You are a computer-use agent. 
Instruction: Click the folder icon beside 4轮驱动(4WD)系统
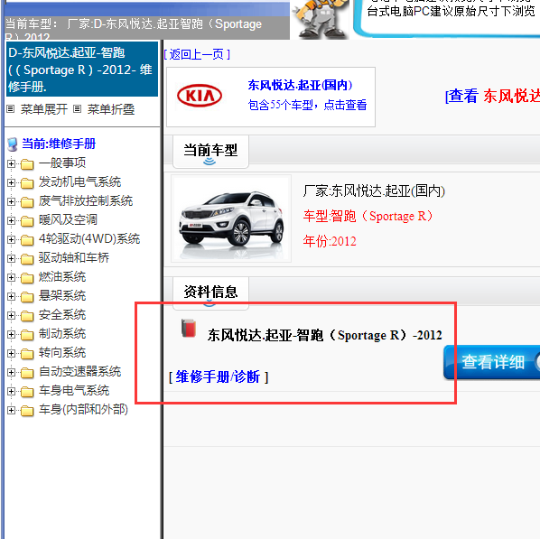pyautogui.click(x=27, y=240)
